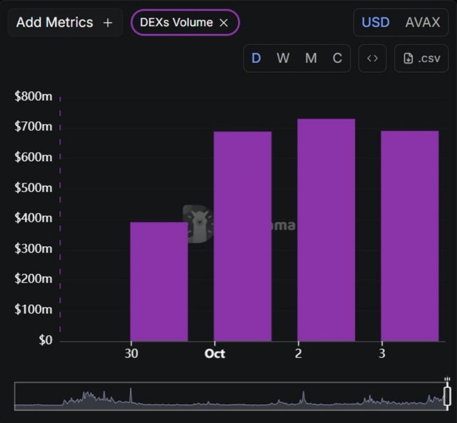Select daily interval D
Screen dimensions: 457x423
point(256,58)
